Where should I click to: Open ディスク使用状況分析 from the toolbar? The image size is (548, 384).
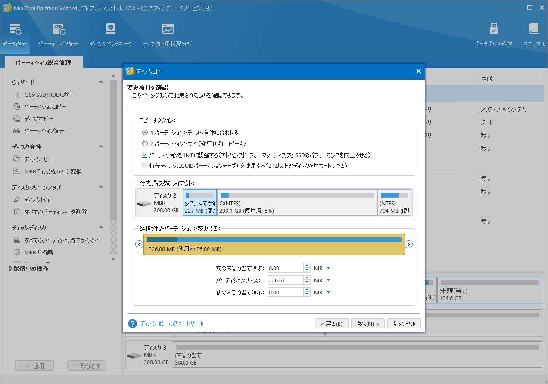[x=168, y=29]
